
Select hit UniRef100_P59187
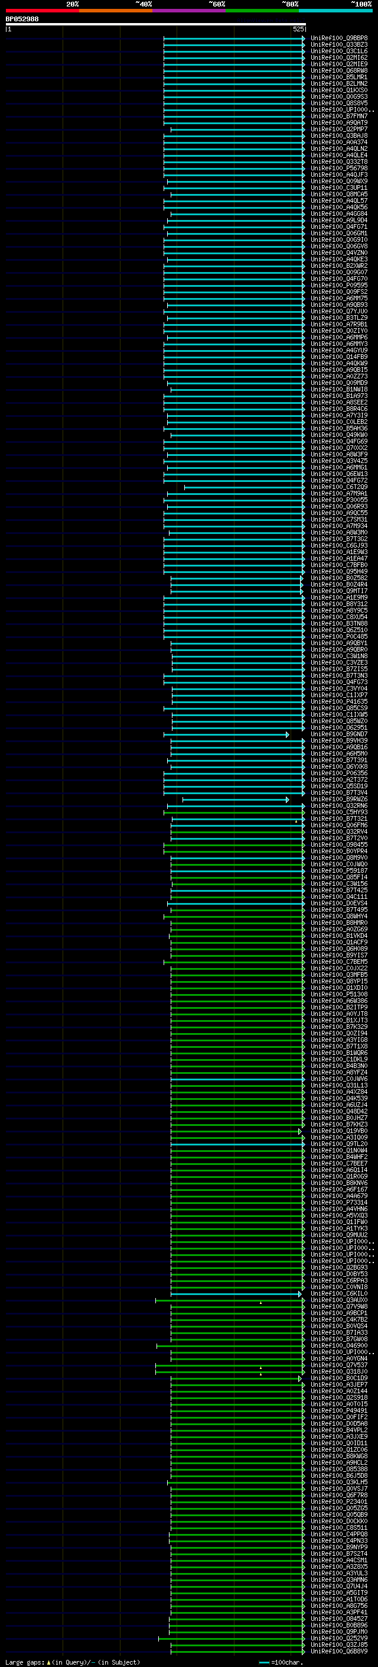338,871
